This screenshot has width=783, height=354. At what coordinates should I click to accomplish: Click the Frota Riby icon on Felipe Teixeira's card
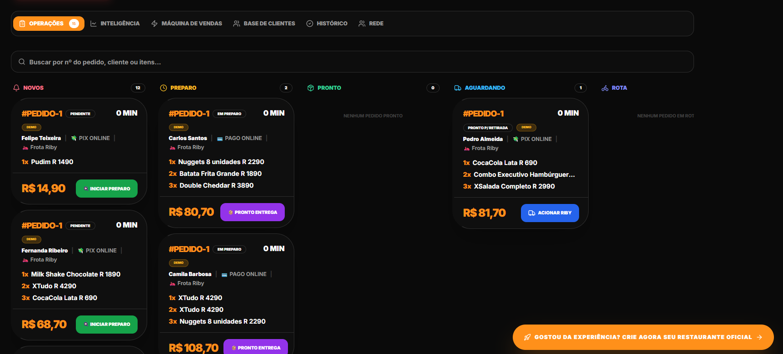[x=25, y=148]
